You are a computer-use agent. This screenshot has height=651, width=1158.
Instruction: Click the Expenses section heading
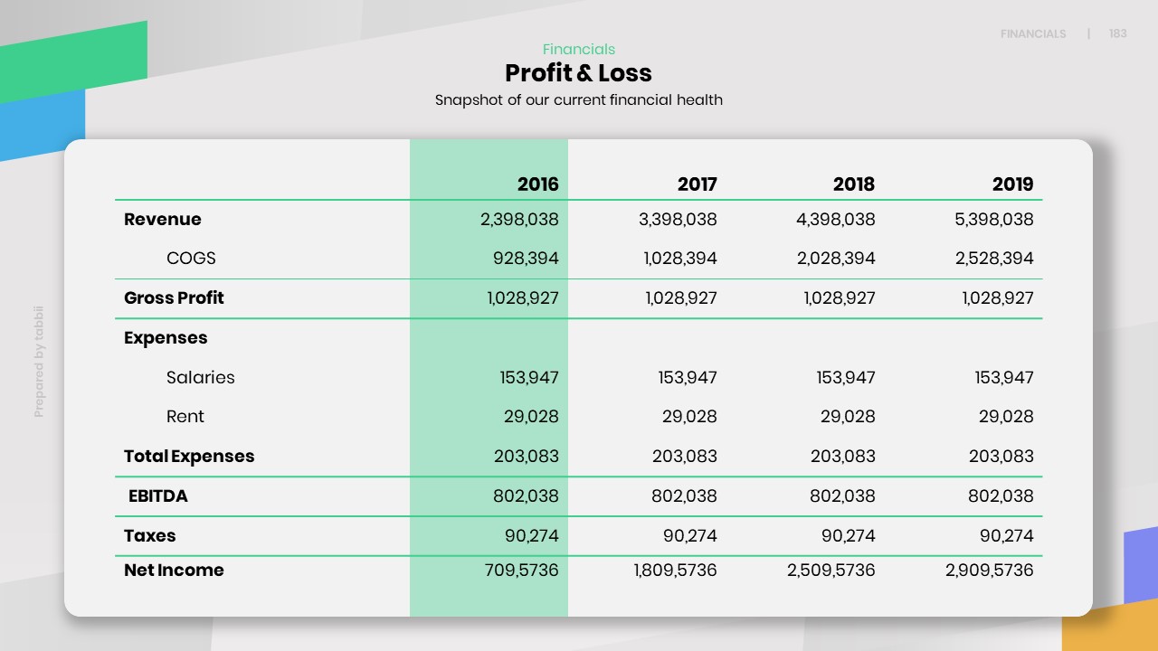point(166,338)
